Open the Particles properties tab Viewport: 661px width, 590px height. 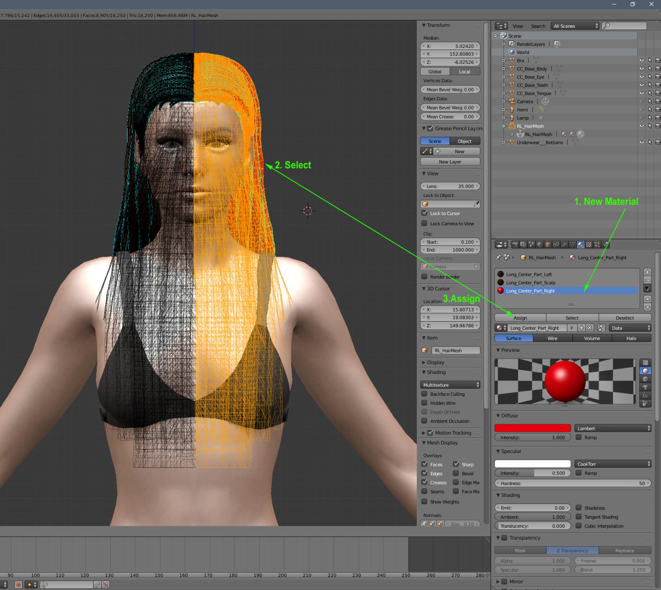tap(597, 245)
